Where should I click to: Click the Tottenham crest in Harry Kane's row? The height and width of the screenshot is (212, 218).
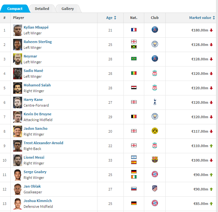click(x=155, y=102)
